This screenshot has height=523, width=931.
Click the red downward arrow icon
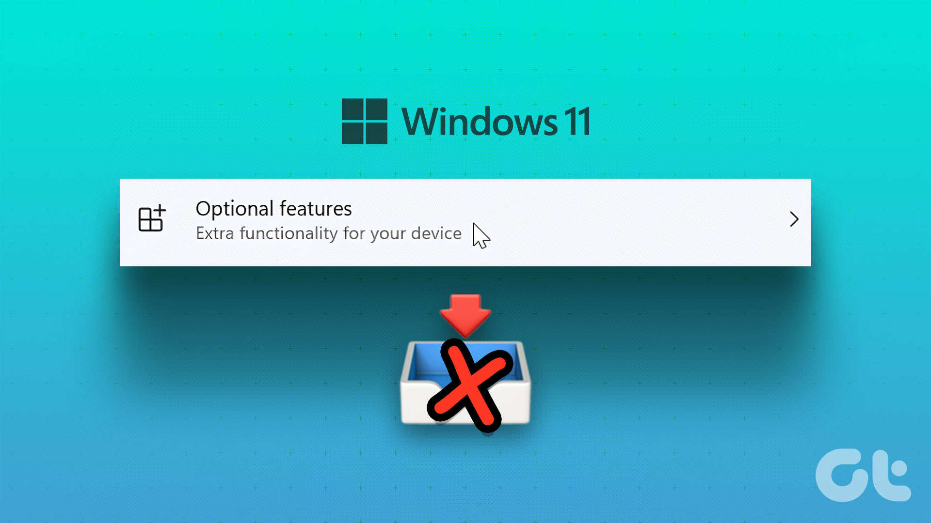(x=465, y=315)
